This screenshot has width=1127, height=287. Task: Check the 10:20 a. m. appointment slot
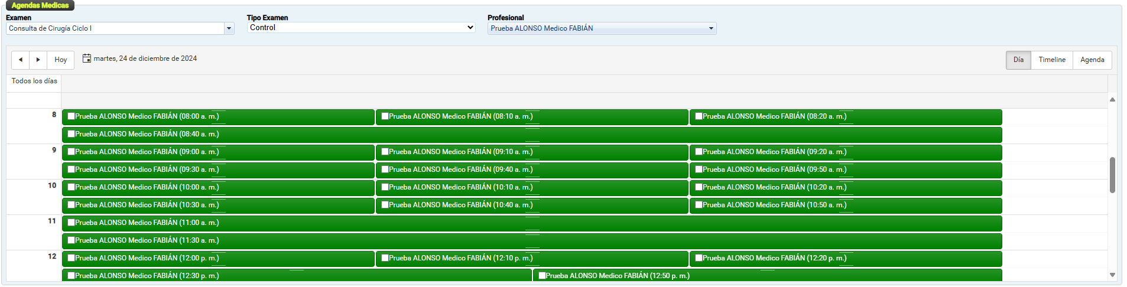point(699,187)
